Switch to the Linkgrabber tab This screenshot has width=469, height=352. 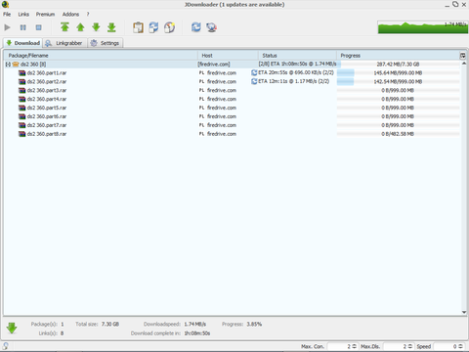click(64, 43)
